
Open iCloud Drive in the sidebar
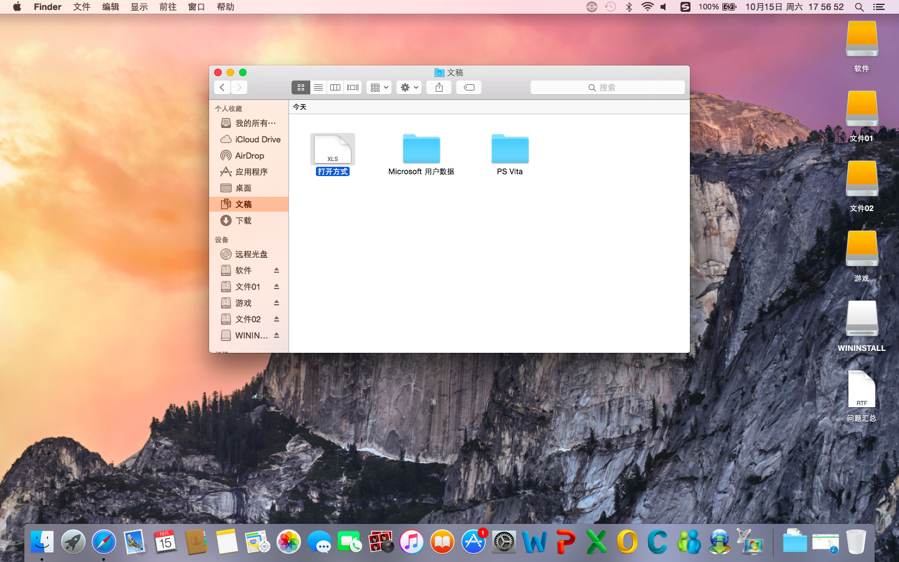(248, 139)
